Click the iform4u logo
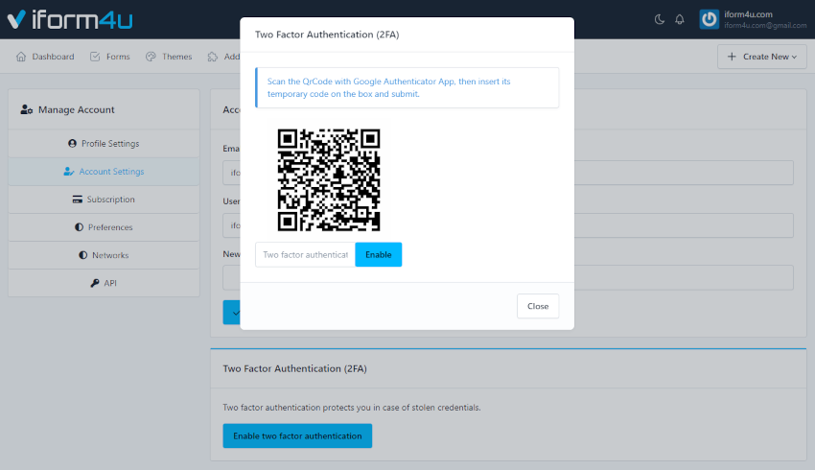This screenshot has height=470, width=815. [x=70, y=20]
